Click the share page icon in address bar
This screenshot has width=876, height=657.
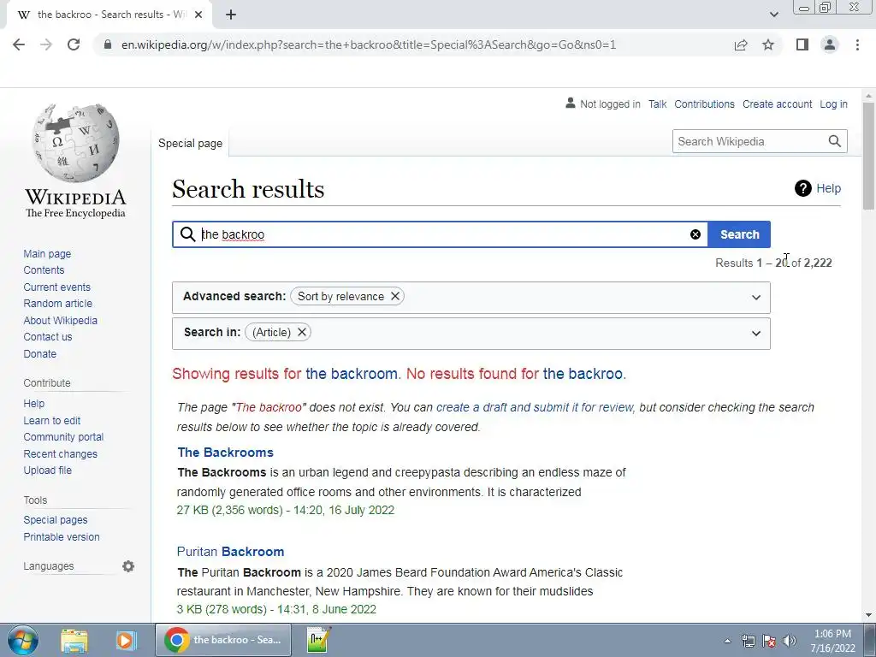tap(741, 44)
